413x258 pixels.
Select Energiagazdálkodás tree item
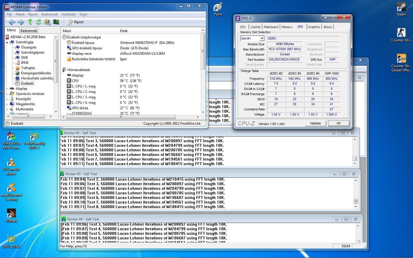pyautogui.click(x=36, y=73)
